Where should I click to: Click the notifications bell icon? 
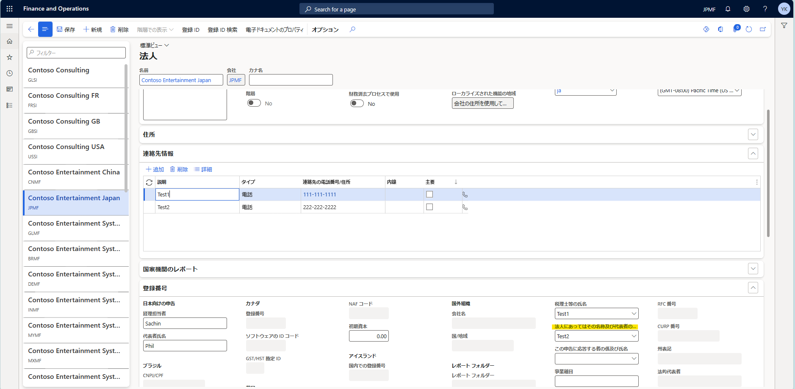pos(728,9)
